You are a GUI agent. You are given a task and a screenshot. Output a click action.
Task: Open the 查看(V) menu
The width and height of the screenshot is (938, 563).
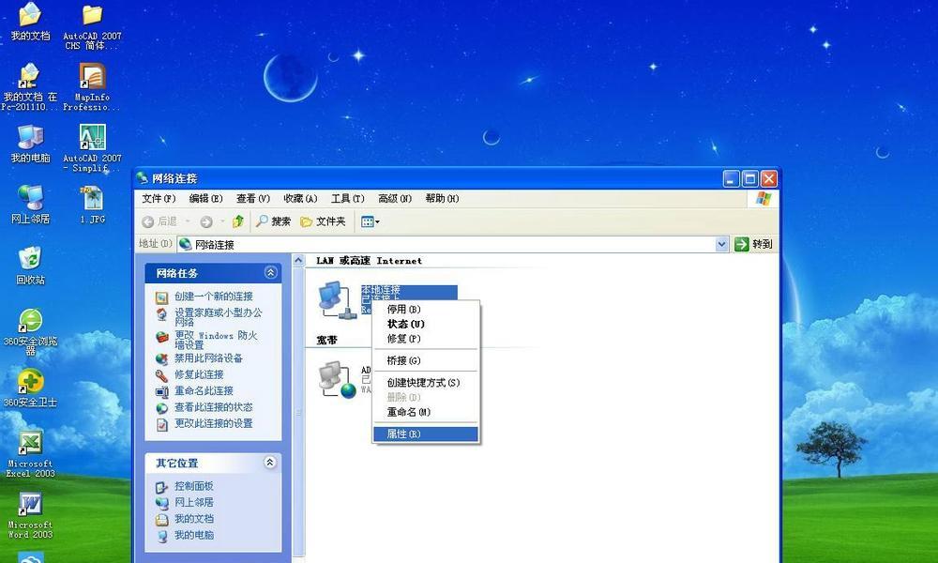click(253, 199)
